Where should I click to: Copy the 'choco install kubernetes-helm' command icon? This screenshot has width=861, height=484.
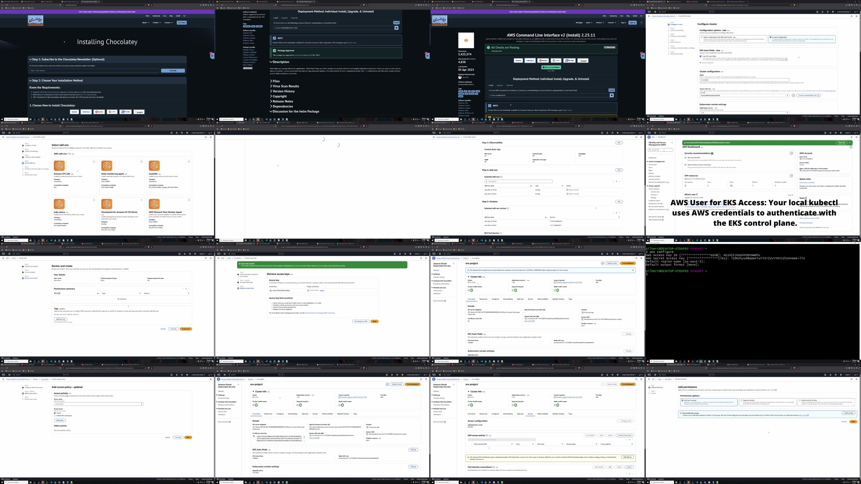tap(396, 28)
